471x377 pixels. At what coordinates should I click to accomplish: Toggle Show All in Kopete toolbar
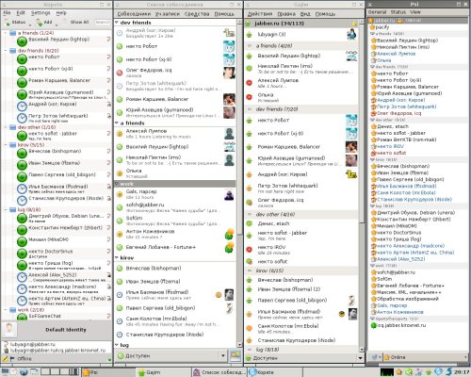click(79, 23)
